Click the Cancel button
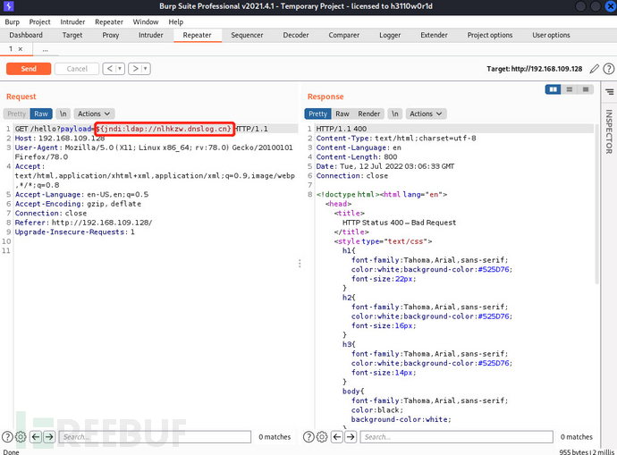The image size is (617, 455). [x=77, y=69]
